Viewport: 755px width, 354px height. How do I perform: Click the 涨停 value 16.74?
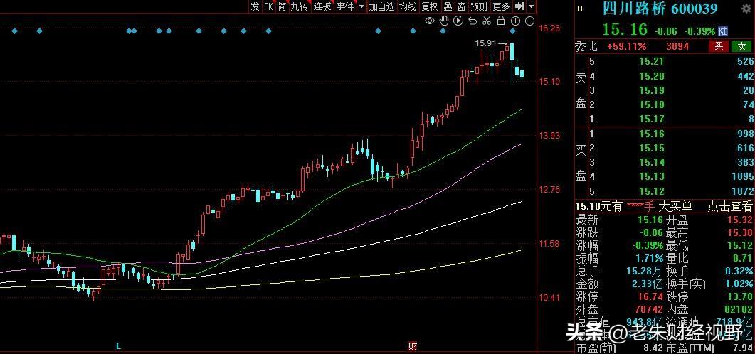[x=652, y=296]
